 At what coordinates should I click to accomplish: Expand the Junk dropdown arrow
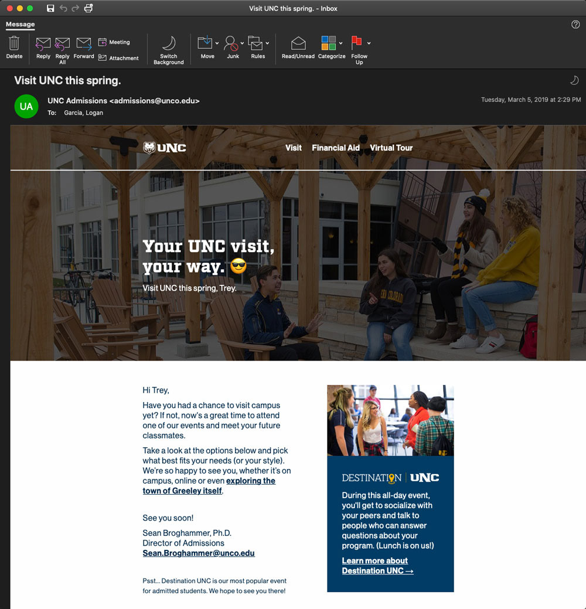pyautogui.click(x=242, y=43)
